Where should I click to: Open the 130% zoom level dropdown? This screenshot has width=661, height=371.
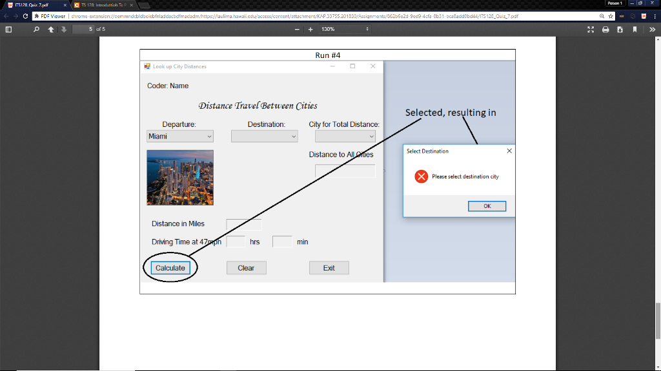coord(345,29)
